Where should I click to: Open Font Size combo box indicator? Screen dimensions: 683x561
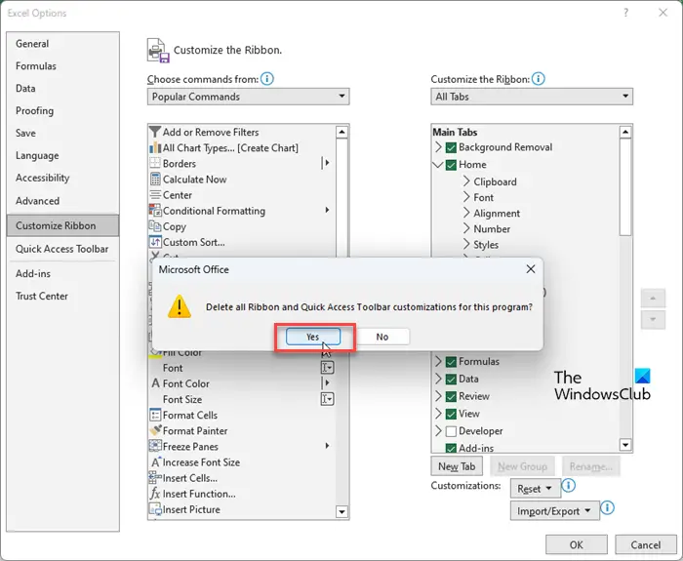[328, 399]
